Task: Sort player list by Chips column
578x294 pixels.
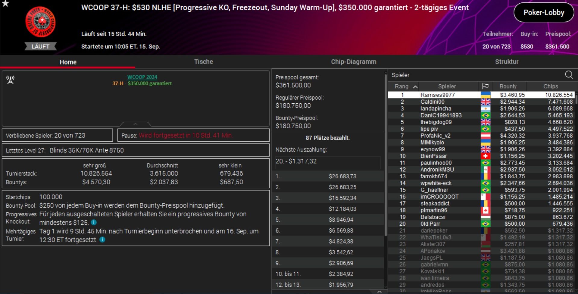Action: pyautogui.click(x=550, y=86)
